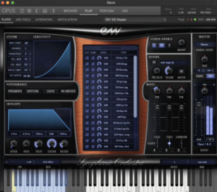Screen dimensions: 217x192
Task: Click the Legato performance button
Action: point(51,91)
